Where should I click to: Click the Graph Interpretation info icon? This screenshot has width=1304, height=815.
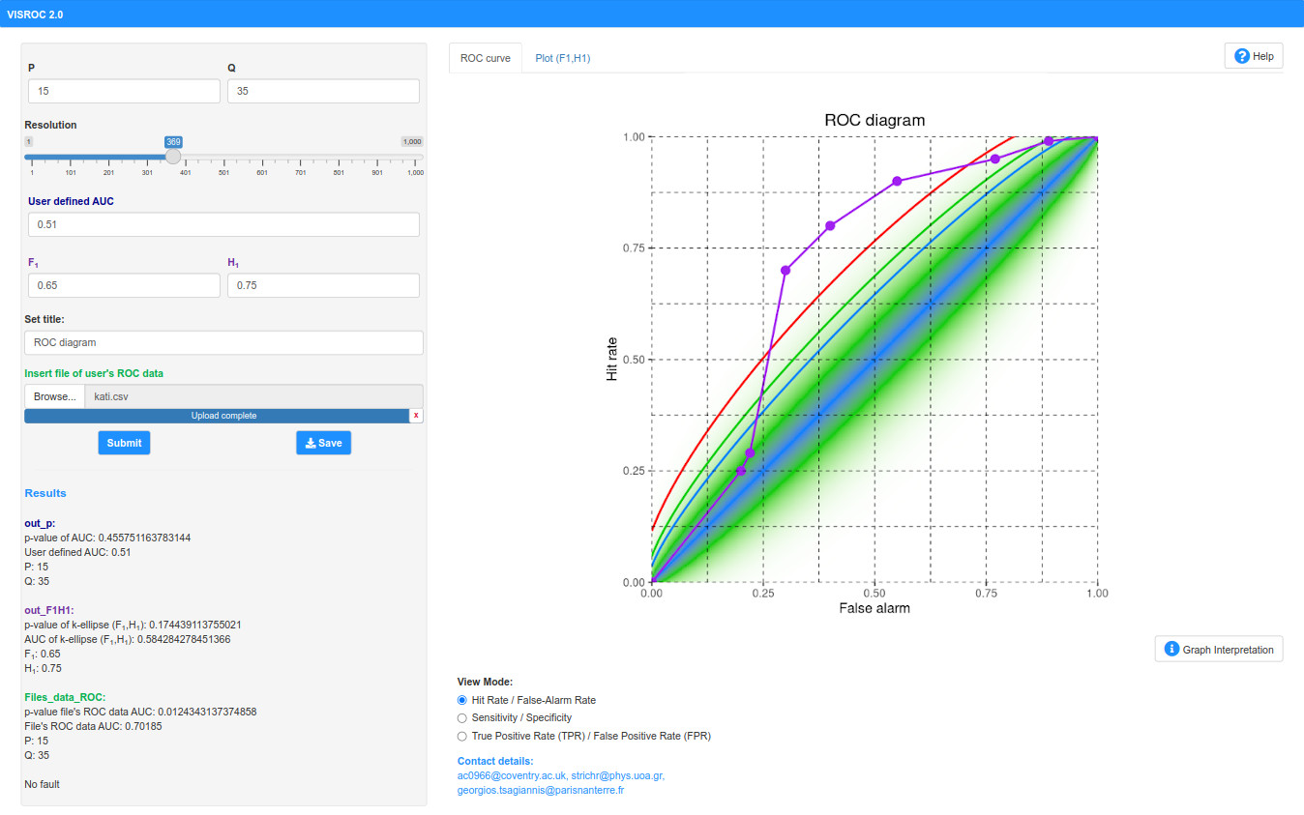[x=1171, y=649]
